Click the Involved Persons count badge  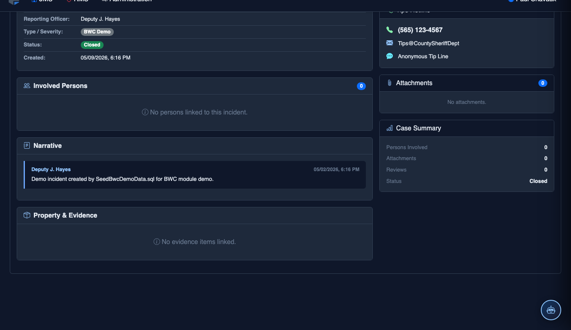[361, 86]
